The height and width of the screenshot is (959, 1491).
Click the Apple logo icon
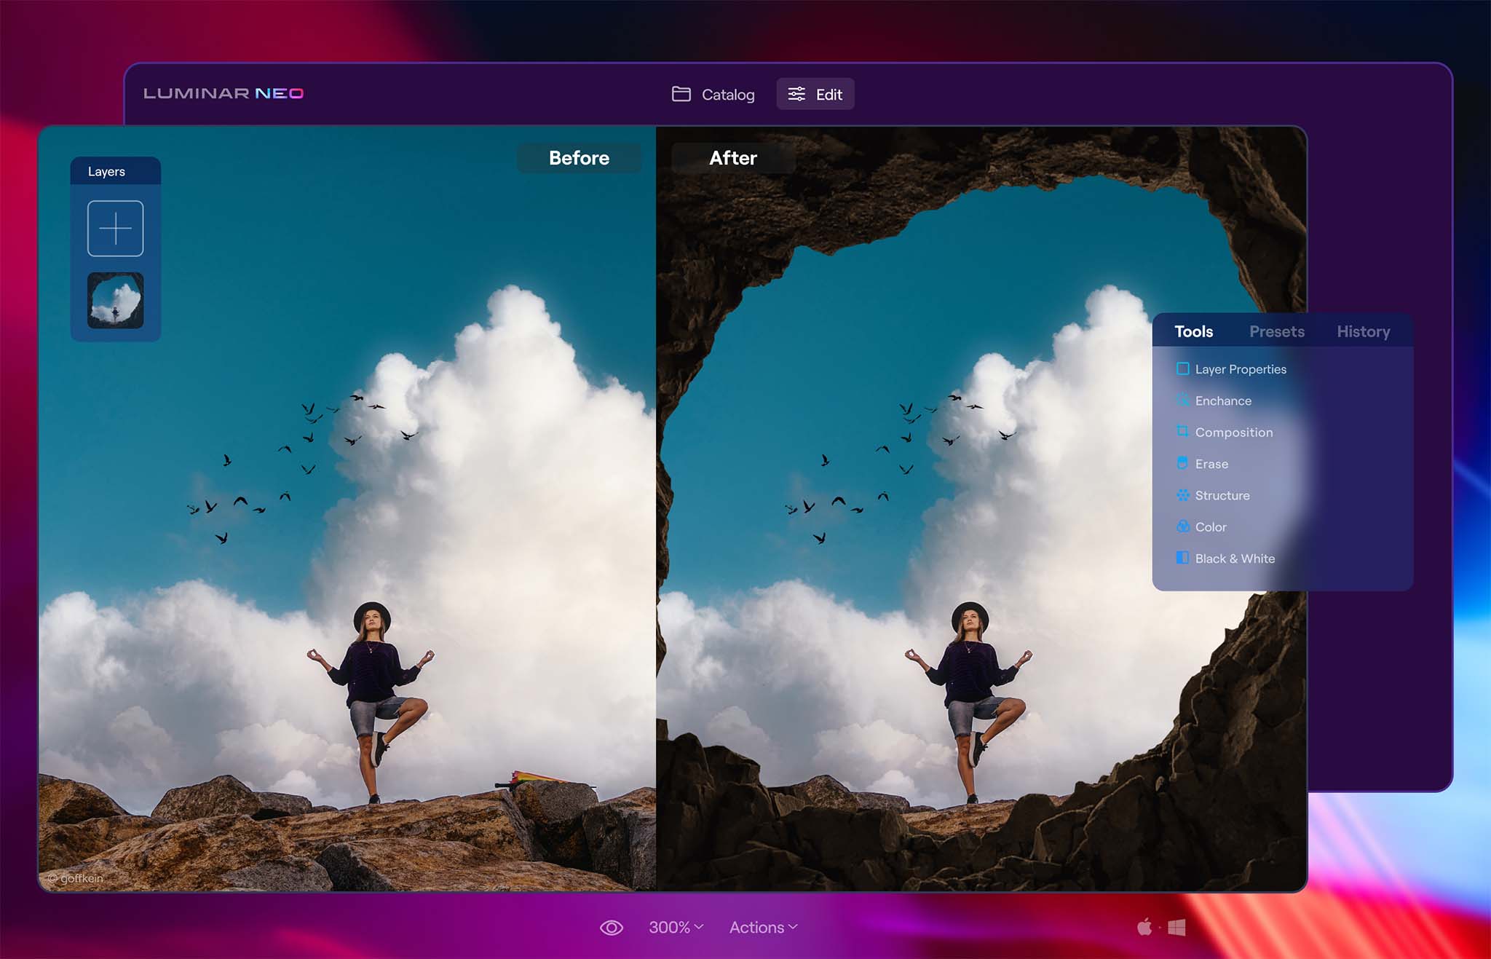1144,927
